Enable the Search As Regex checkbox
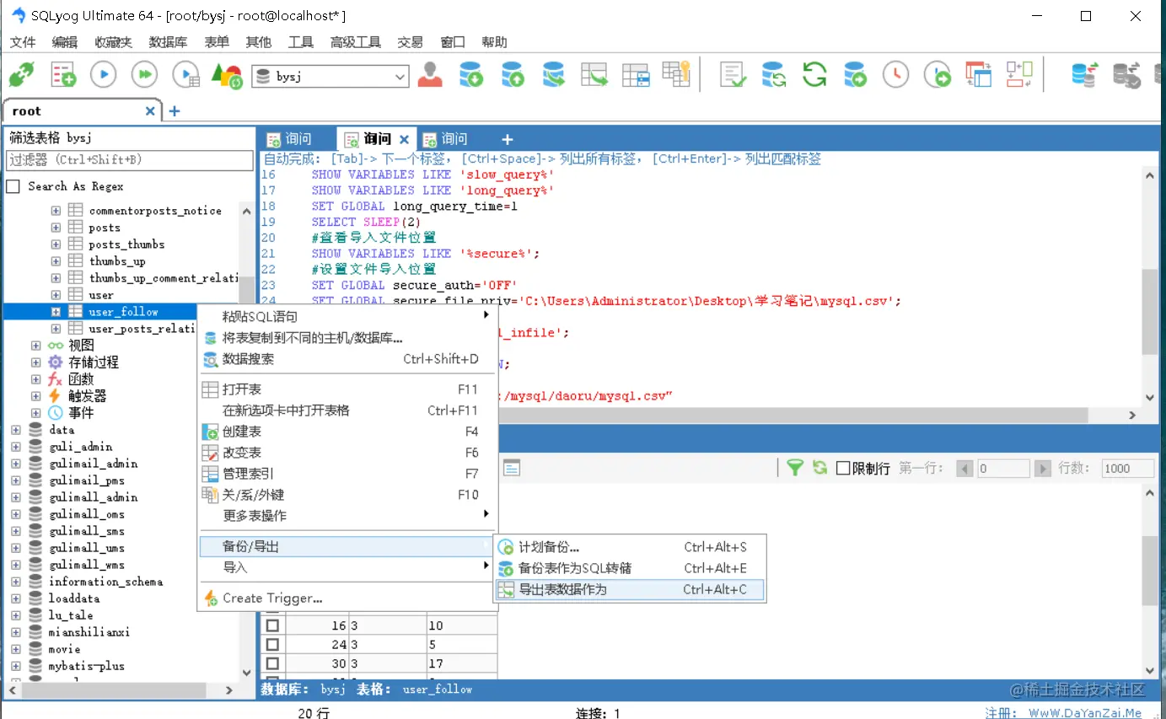 13,186
